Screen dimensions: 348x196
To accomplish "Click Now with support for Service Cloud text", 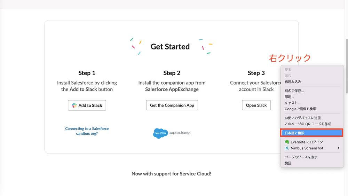I will 171,174.
